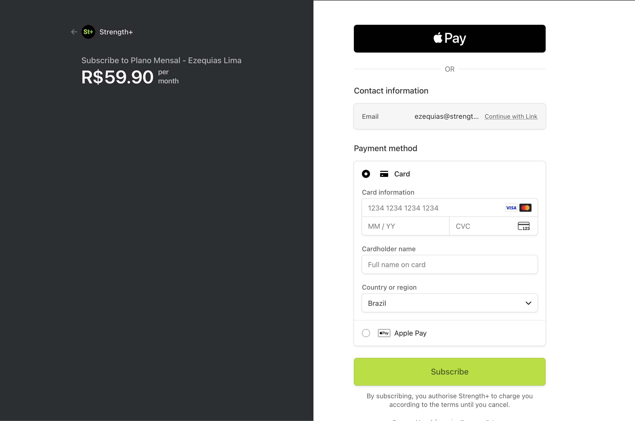Select the Card payment radio button
Image resolution: width=635 pixels, height=421 pixels.
tap(366, 174)
